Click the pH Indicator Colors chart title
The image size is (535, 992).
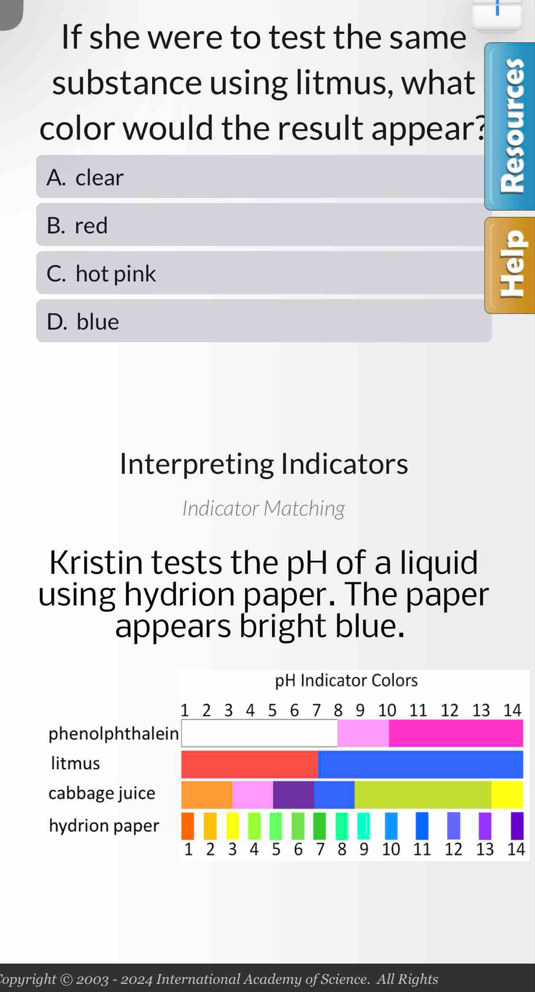pyautogui.click(x=346, y=680)
